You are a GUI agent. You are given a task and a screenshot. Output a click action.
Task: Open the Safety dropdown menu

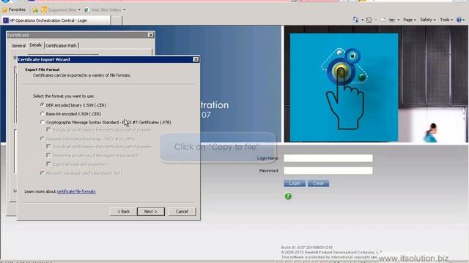[427, 20]
